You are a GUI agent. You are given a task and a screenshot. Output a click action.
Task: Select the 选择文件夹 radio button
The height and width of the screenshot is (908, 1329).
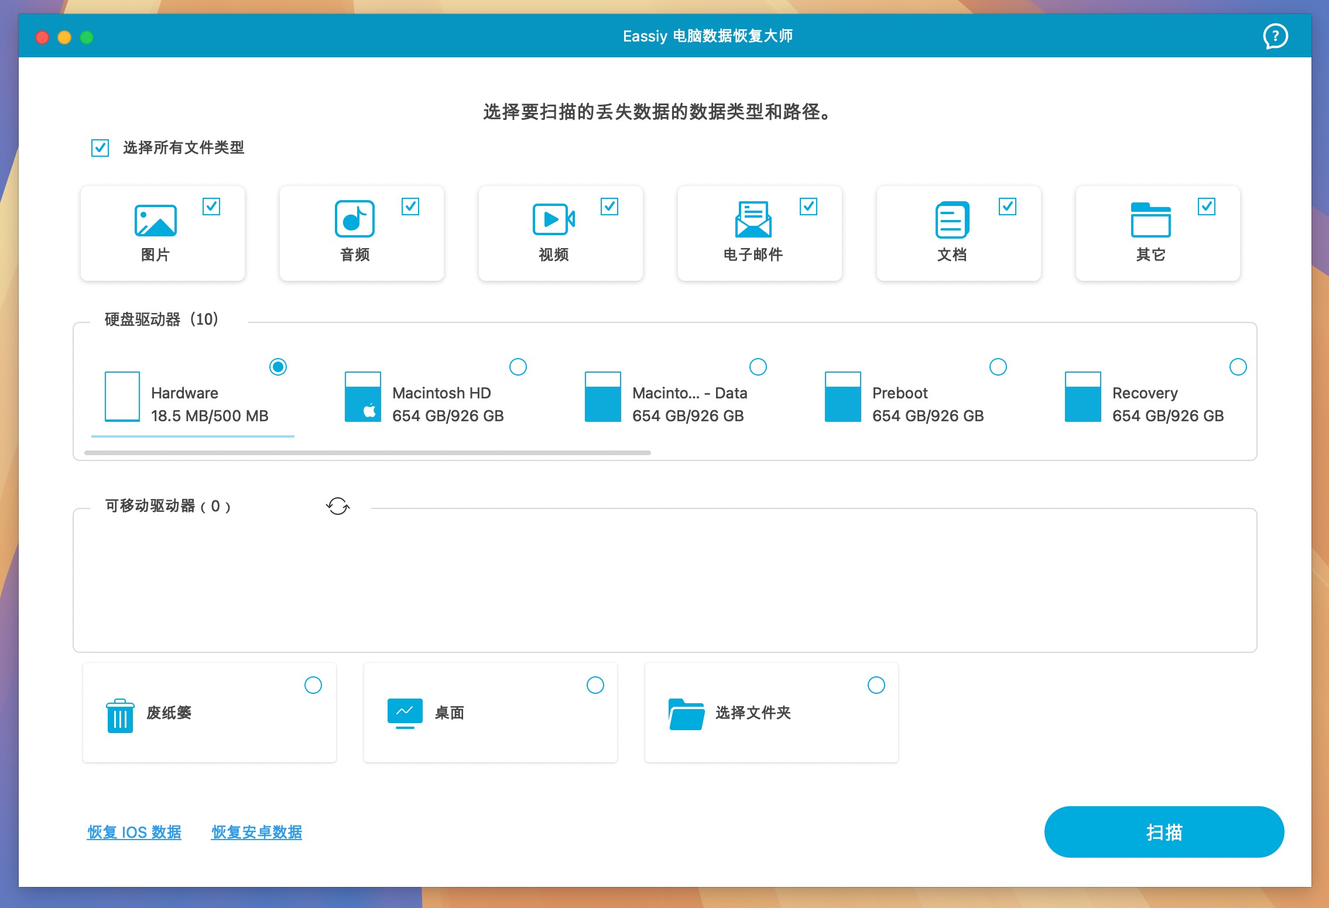876,685
